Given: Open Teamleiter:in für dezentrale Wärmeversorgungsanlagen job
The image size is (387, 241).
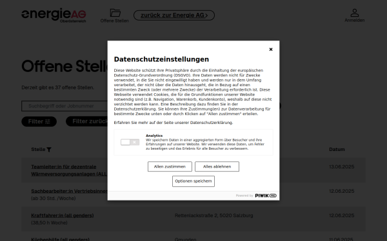Looking at the screenshot, I should point(69,170).
